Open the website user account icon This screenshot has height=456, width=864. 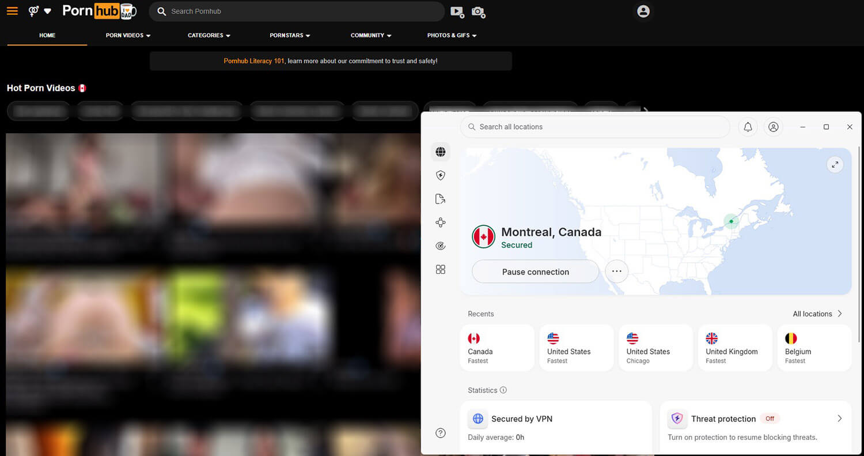click(643, 11)
